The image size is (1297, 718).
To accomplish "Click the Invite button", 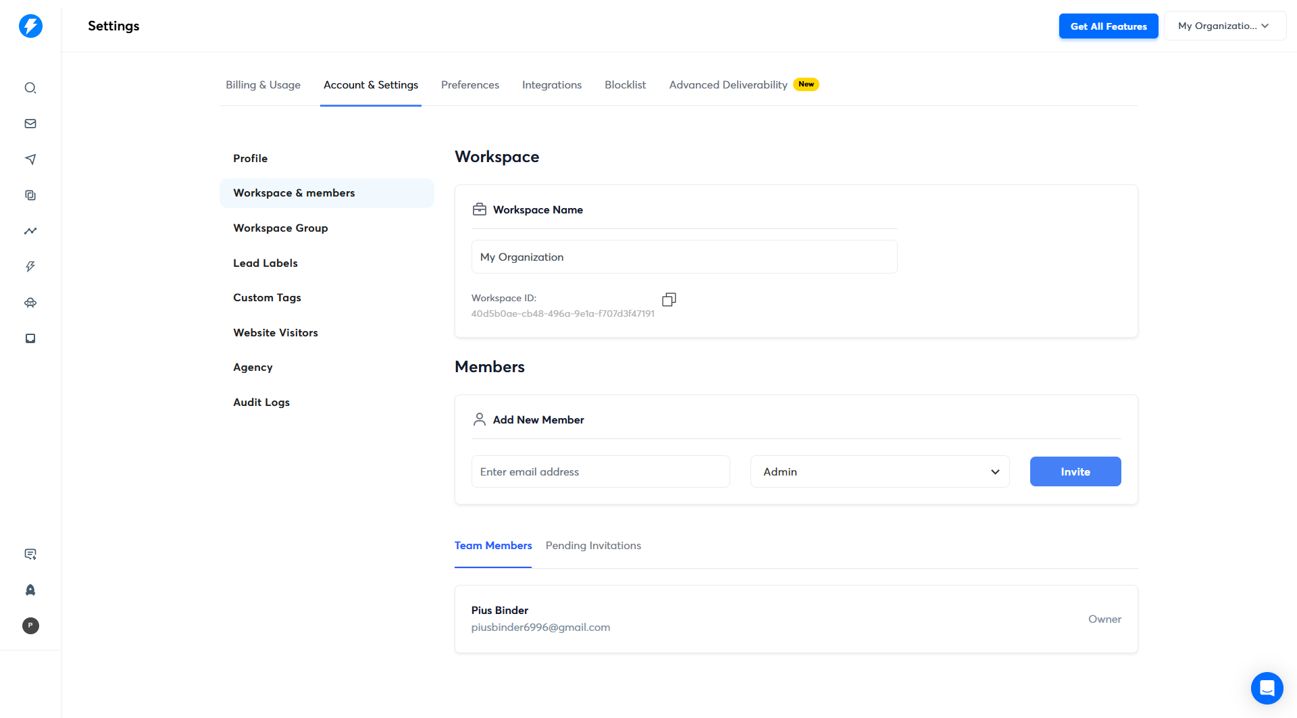I will tap(1075, 471).
